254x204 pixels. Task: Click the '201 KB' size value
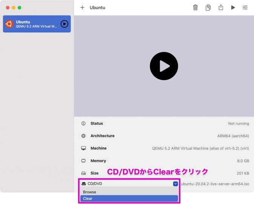[x=243, y=173]
